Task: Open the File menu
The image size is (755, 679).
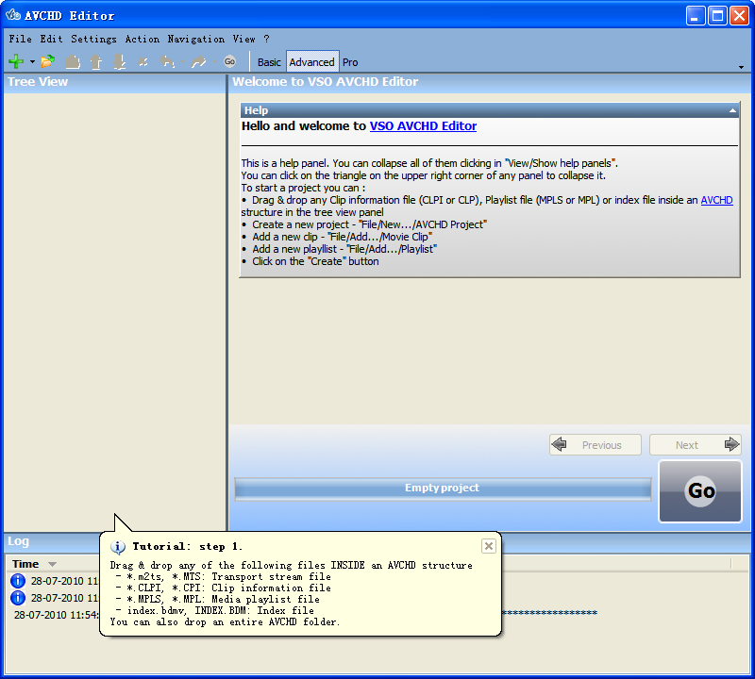Action: pyautogui.click(x=20, y=39)
